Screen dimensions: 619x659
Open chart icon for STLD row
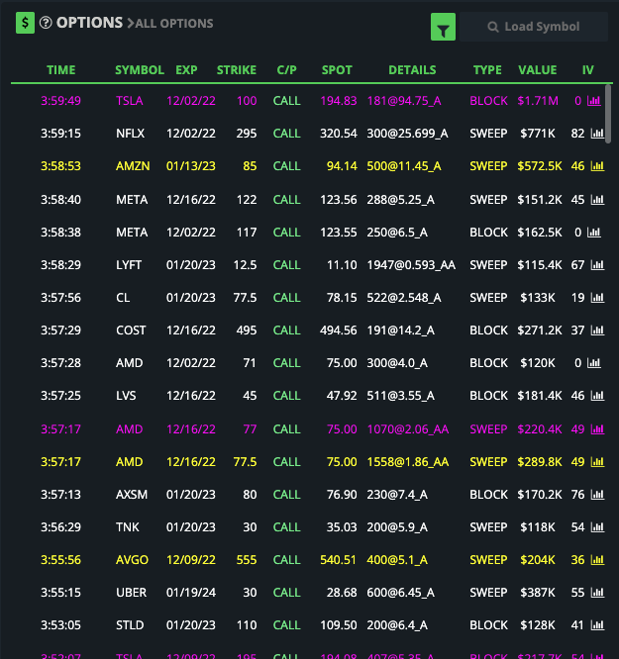[x=597, y=625]
